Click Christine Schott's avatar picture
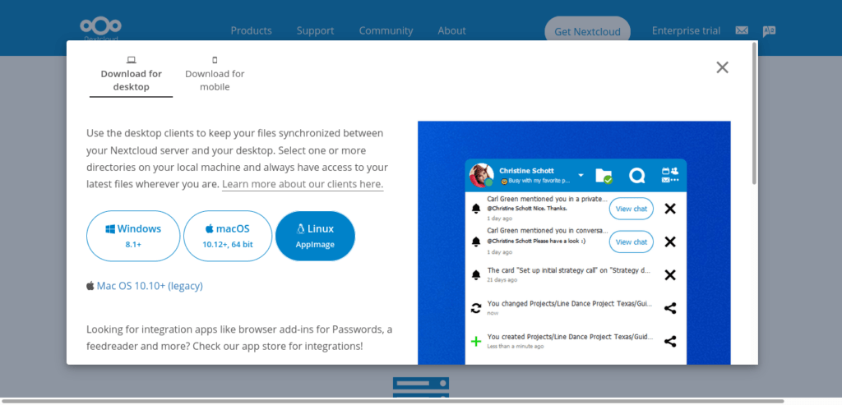Screen dimensions: 842x405 [x=481, y=175]
